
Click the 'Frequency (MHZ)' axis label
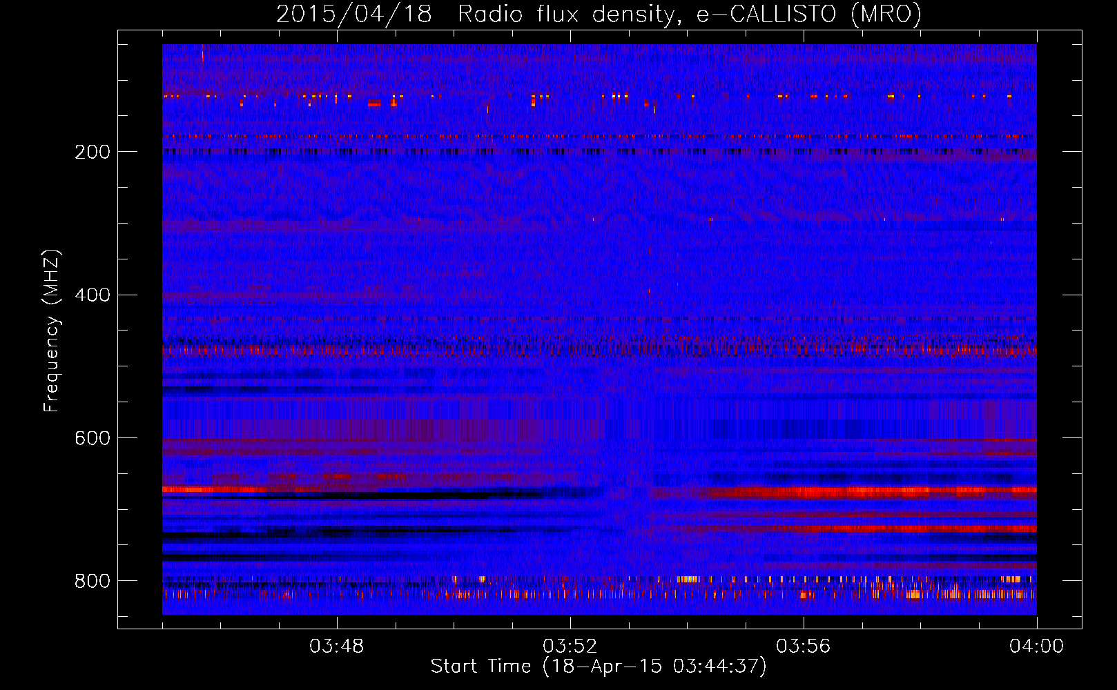(x=52, y=331)
